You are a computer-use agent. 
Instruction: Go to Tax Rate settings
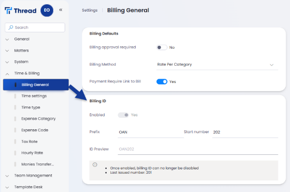pyautogui.click(x=29, y=141)
